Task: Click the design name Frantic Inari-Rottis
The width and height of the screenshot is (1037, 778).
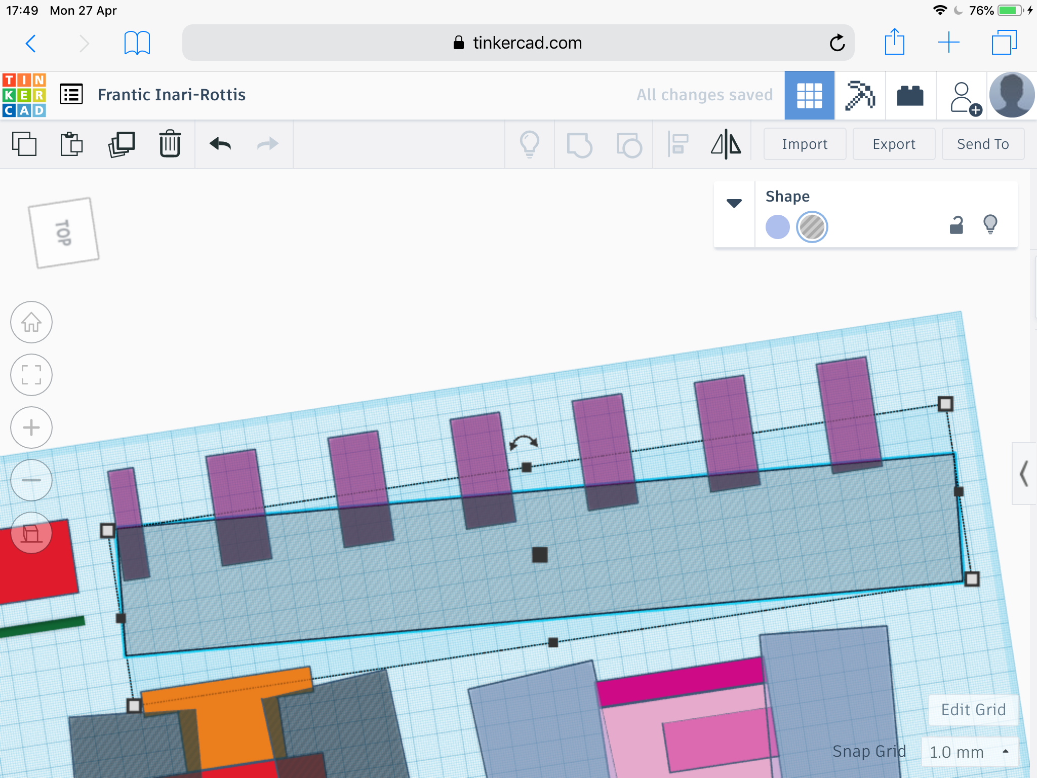Action: (172, 95)
